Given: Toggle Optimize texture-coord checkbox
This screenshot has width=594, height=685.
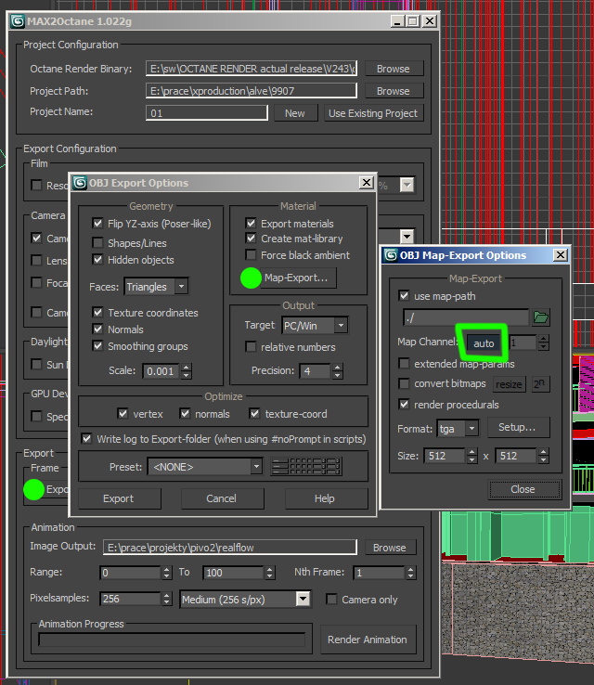Looking at the screenshot, I should point(254,413).
